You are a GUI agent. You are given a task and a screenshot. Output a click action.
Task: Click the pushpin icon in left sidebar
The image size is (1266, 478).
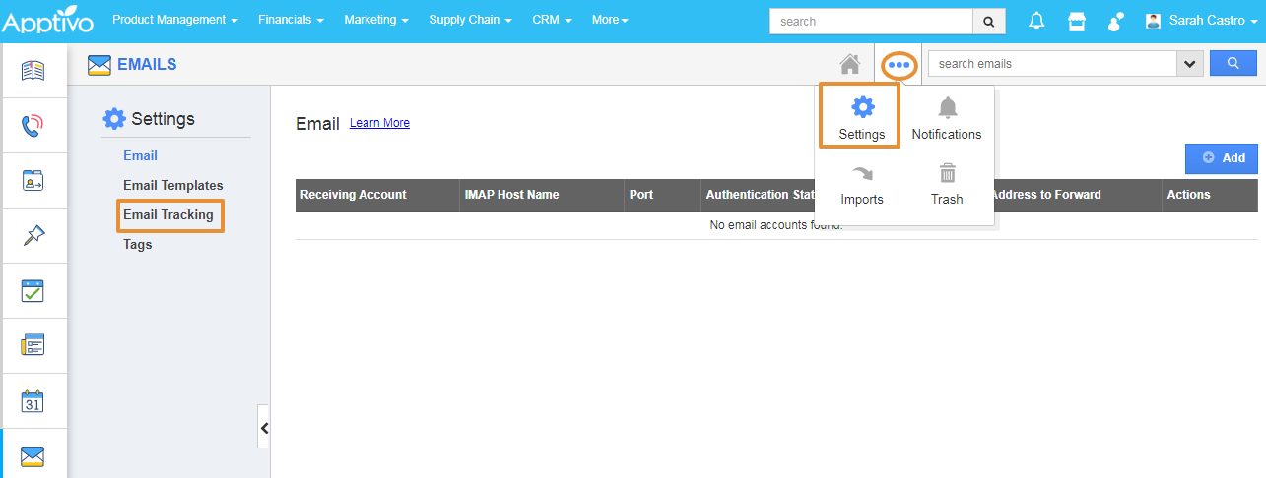click(33, 236)
